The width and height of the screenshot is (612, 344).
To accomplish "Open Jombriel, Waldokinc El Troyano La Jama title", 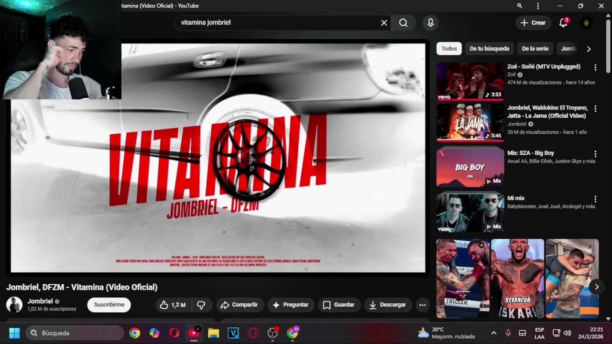I will point(547,111).
